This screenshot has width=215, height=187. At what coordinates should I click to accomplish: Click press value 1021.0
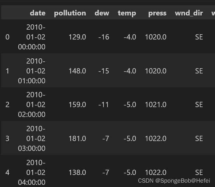[x=156, y=105]
